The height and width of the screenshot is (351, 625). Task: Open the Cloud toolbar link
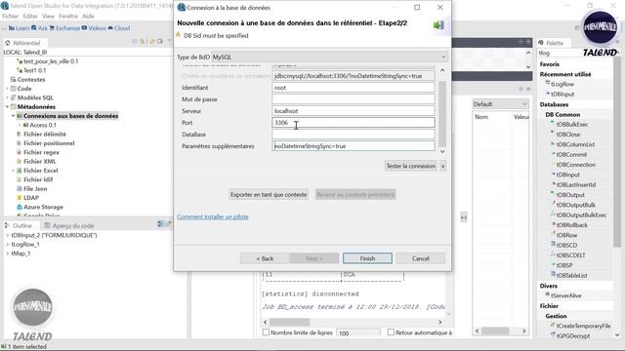pyautogui.click(x=119, y=28)
